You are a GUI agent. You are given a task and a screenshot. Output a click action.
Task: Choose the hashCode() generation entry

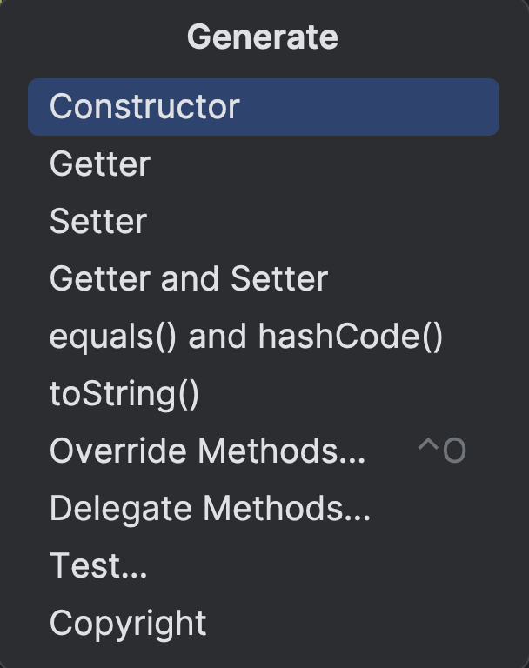(x=246, y=337)
